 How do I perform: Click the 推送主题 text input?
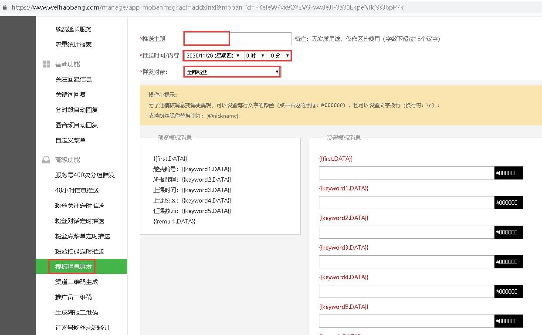[x=237, y=39]
